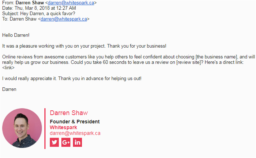Screen dimensions: 256x158
Task: Click the pink darren@whitespark.ca signature email
Action: click(75, 133)
